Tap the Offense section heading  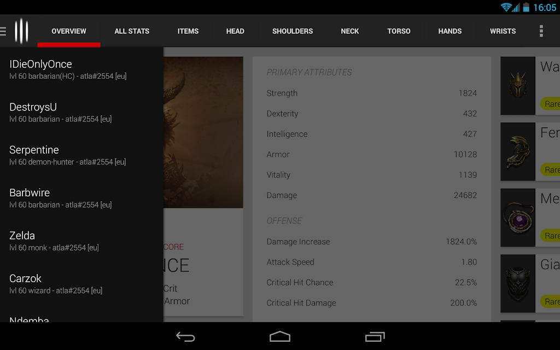pos(284,221)
